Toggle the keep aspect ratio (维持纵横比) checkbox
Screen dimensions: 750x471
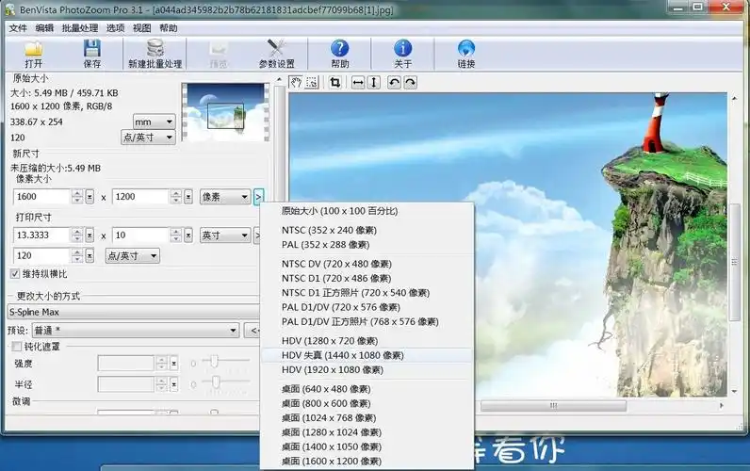point(15,274)
